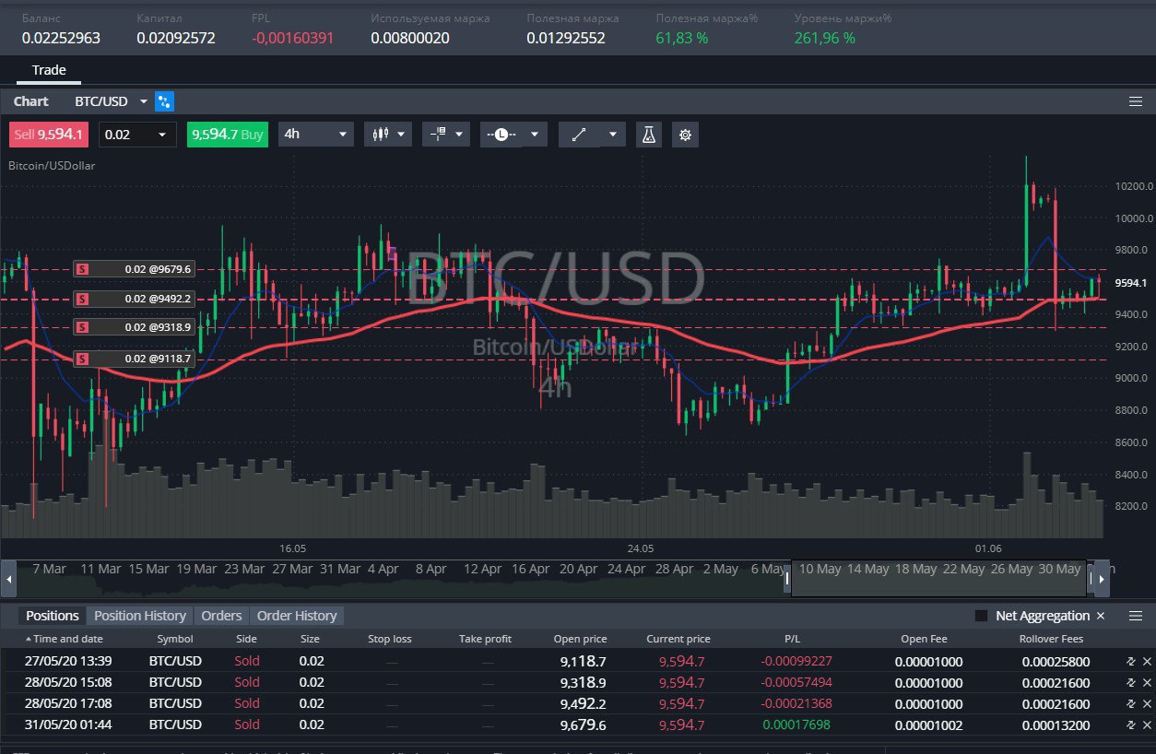1156x754 pixels.
Task: Click the Balance value 0.02252963
Action: (61, 38)
